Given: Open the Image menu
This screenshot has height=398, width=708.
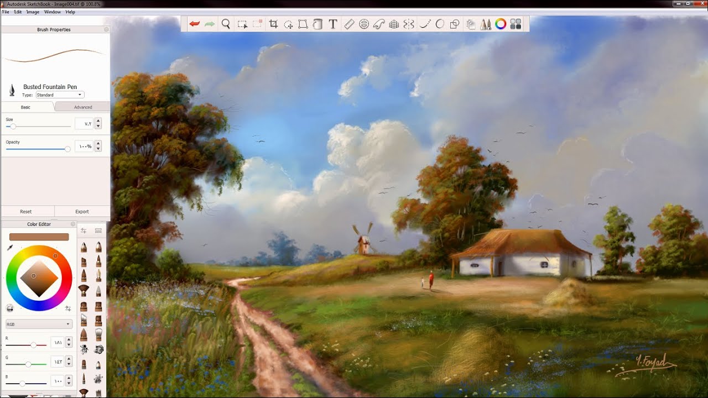Looking at the screenshot, I should coord(33,12).
